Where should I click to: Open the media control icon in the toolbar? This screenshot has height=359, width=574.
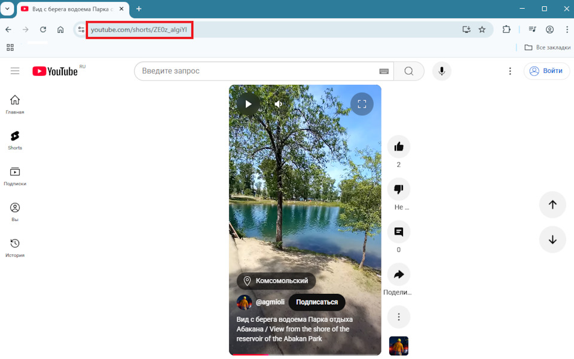pyautogui.click(x=532, y=30)
